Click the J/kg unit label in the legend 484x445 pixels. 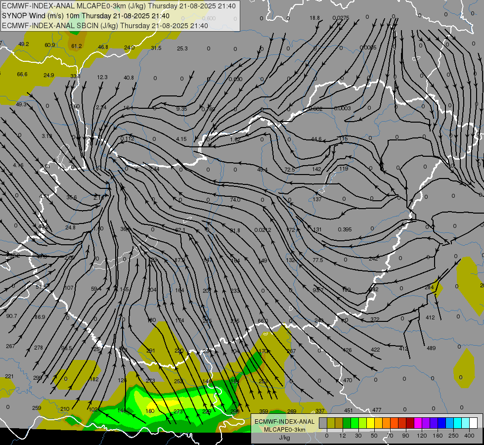(285, 438)
